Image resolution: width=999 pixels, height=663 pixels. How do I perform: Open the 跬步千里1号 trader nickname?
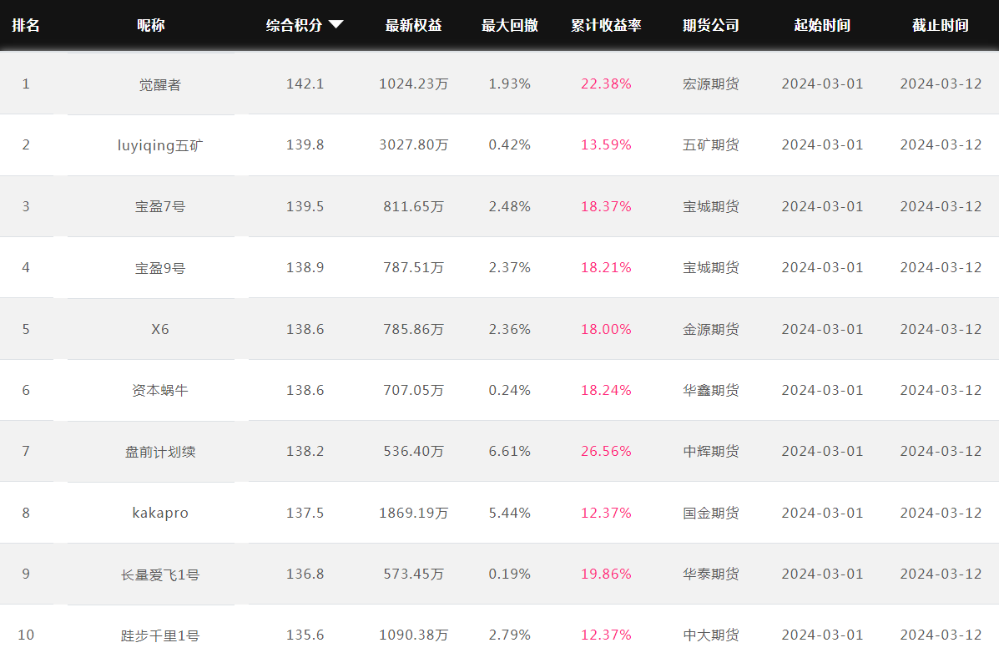pos(160,635)
